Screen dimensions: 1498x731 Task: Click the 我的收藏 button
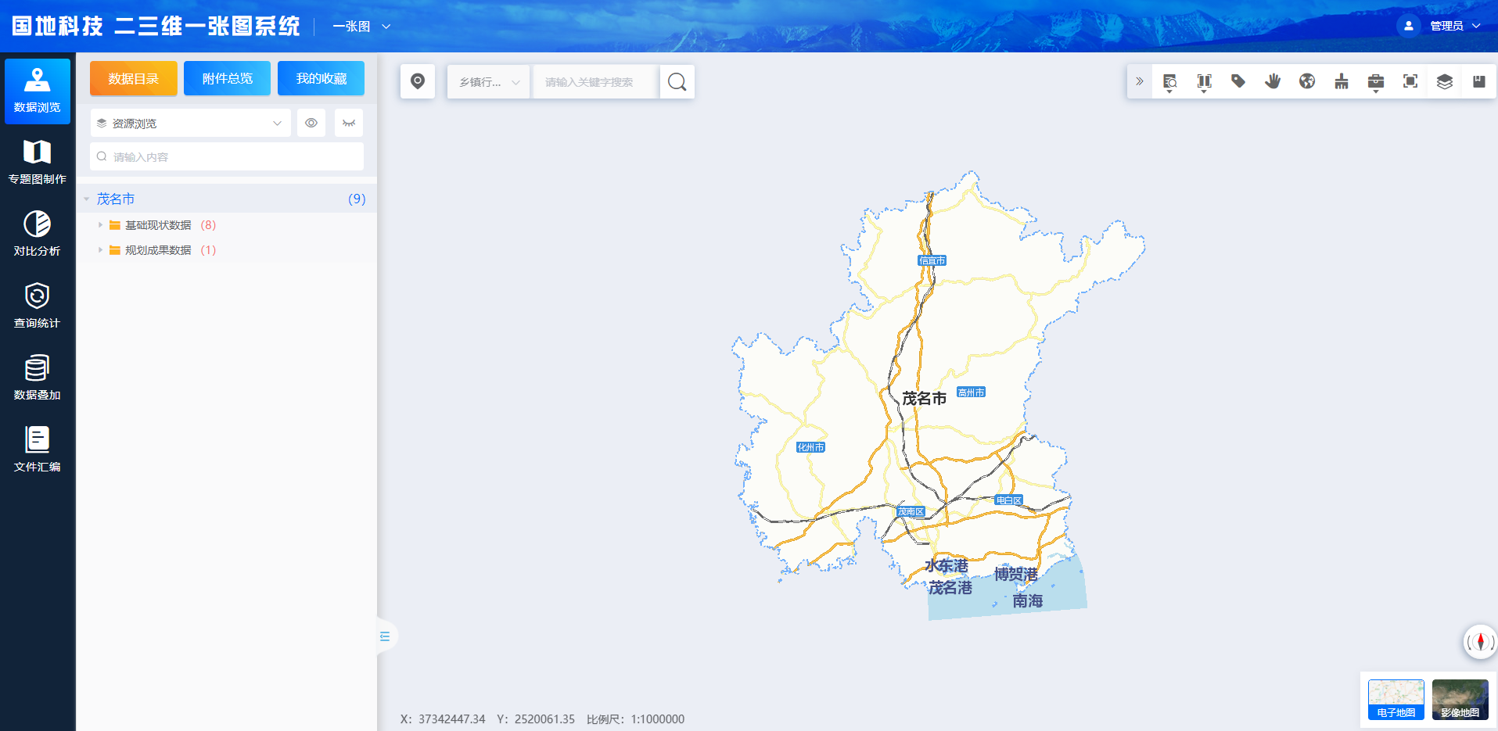pos(321,78)
